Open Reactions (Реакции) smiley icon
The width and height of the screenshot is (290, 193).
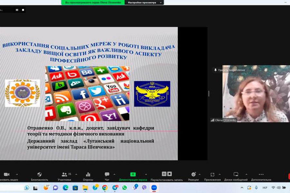coord(193,174)
